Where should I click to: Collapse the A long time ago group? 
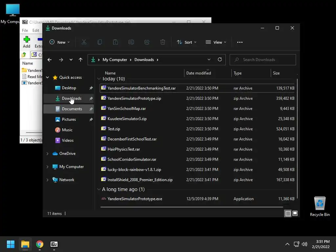coord(99,189)
